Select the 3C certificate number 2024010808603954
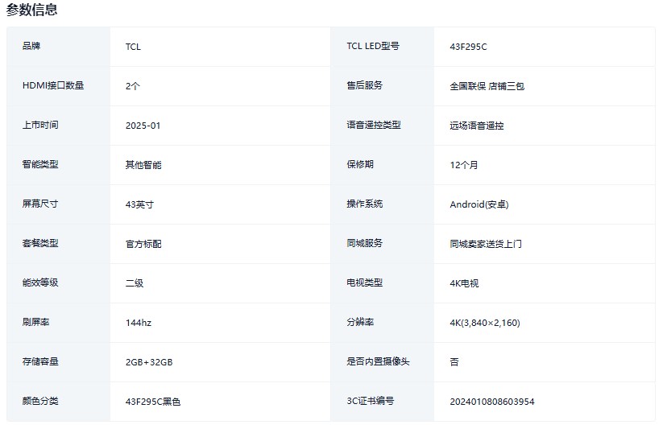 (491, 402)
